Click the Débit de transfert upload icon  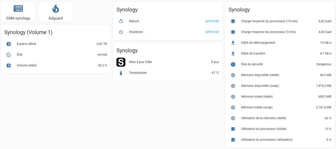pos(233,53)
